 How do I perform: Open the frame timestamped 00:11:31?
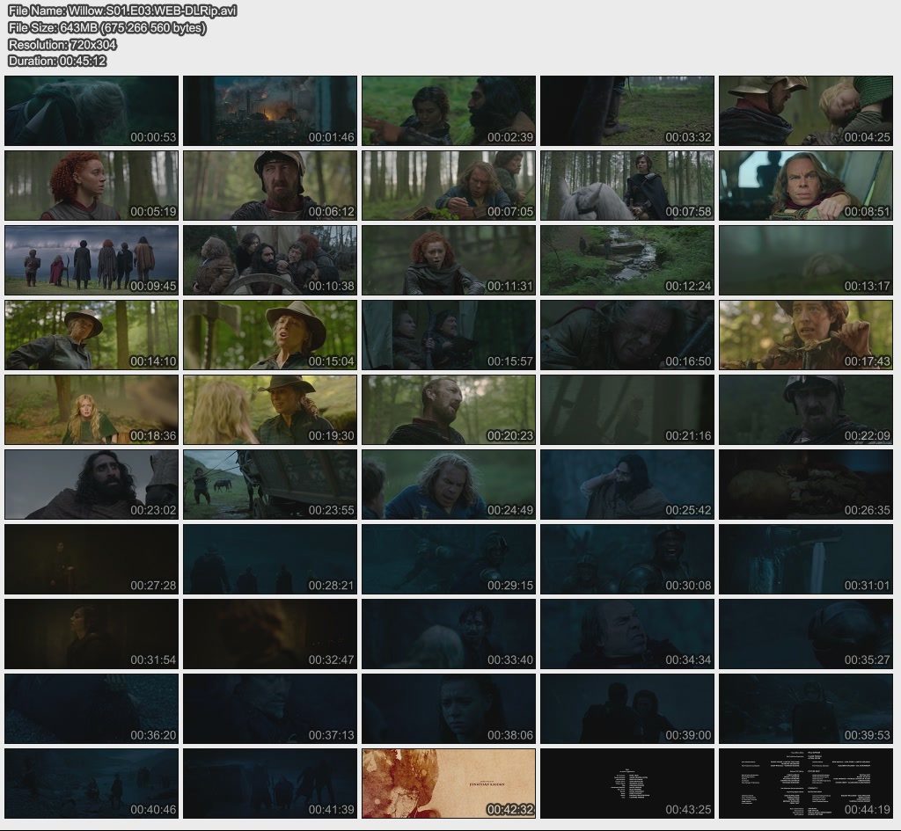click(x=449, y=260)
